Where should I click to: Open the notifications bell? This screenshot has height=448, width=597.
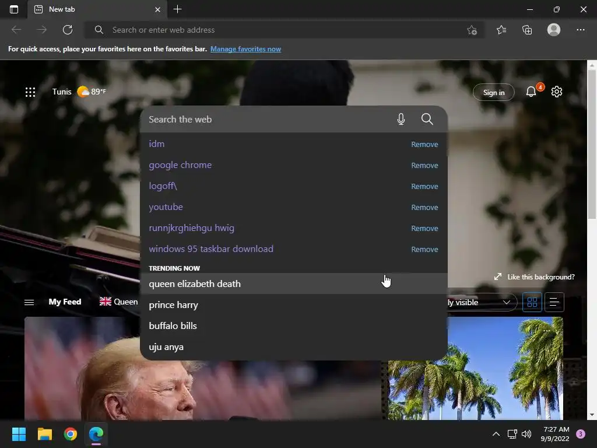(x=531, y=92)
